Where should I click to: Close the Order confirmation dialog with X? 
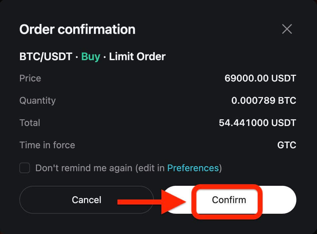(x=287, y=29)
